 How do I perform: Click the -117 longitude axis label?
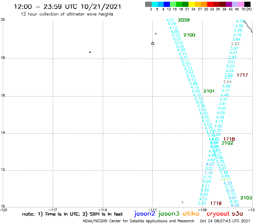point(53,210)
